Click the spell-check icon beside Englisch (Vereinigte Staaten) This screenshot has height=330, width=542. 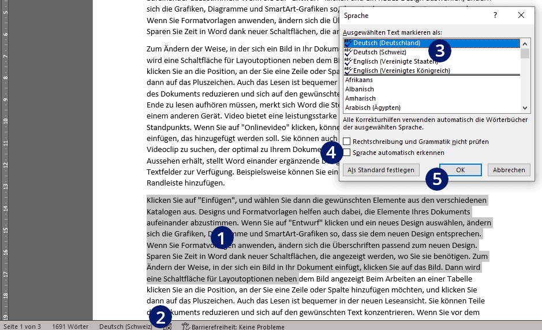348,61
